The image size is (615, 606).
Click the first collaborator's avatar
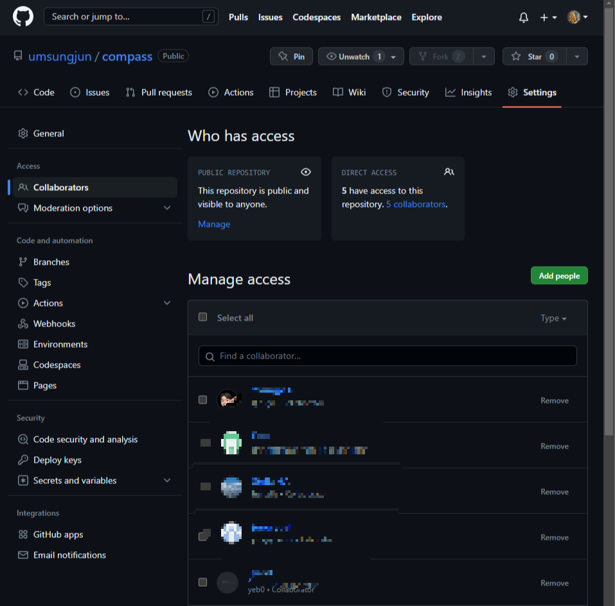(x=228, y=400)
